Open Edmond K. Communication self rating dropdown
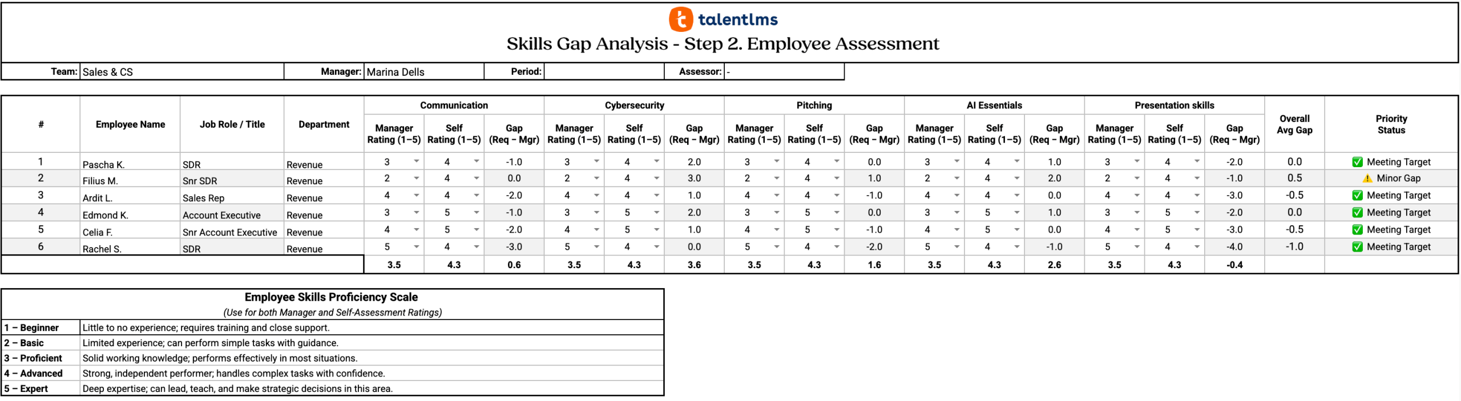This screenshot has height=401, width=1461. point(477,213)
